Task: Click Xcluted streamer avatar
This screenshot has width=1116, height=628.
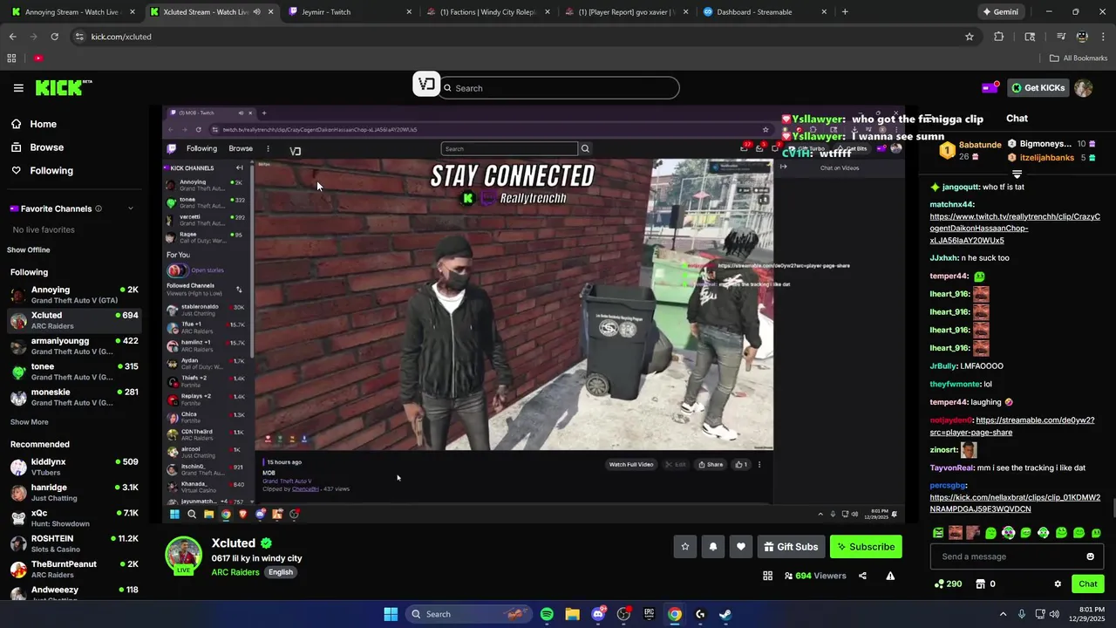Action: tap(184, 556)
